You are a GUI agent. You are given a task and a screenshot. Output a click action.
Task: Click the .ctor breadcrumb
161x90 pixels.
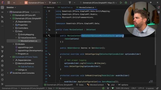pos(111,85)
